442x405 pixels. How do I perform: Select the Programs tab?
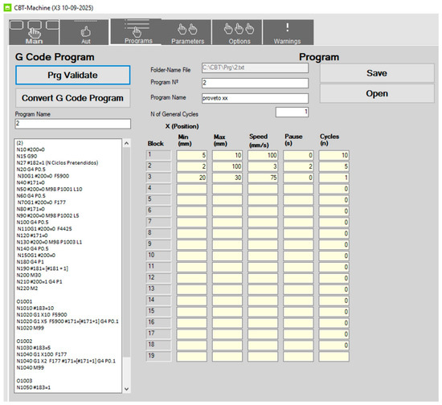136,31
